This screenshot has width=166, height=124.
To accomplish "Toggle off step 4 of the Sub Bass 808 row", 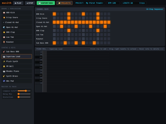I will [x=65, y=43].
